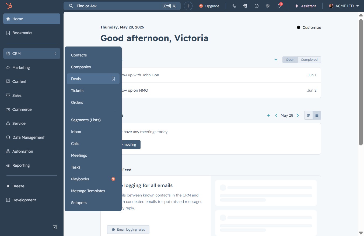Go to previous day before May 28

tap(276, 115)
